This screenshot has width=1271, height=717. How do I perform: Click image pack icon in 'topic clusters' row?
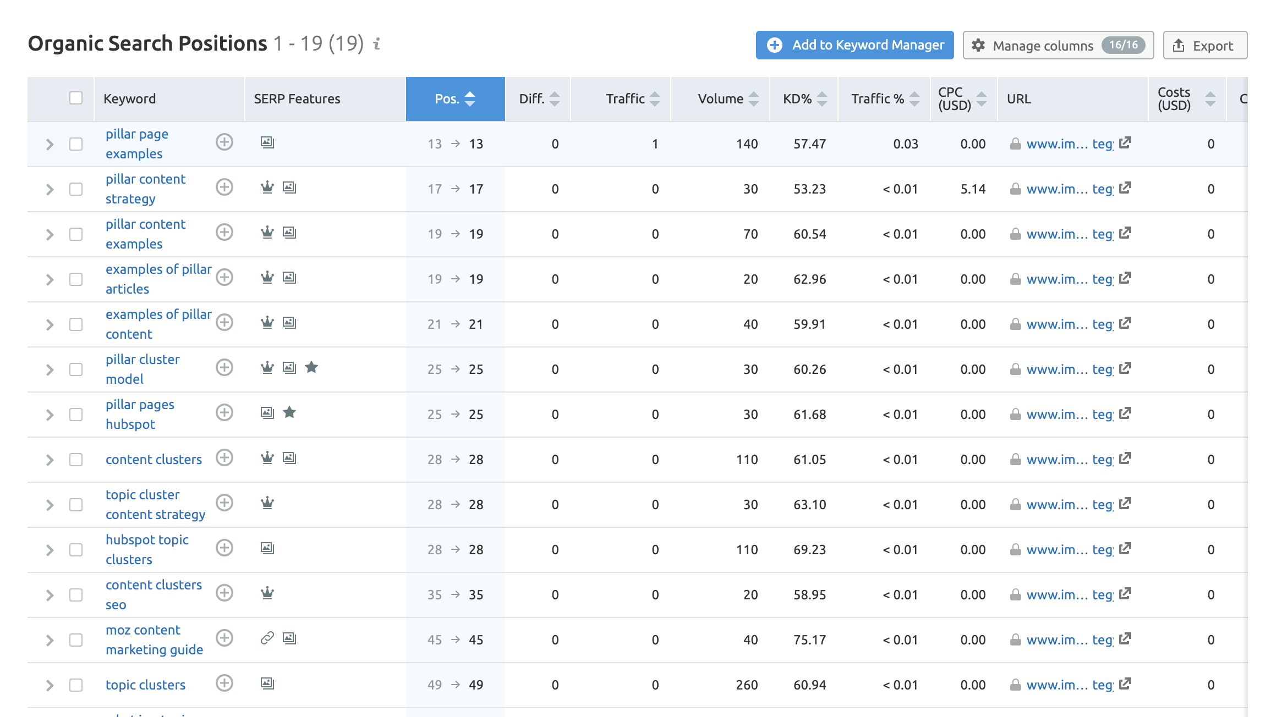point(267,683)
